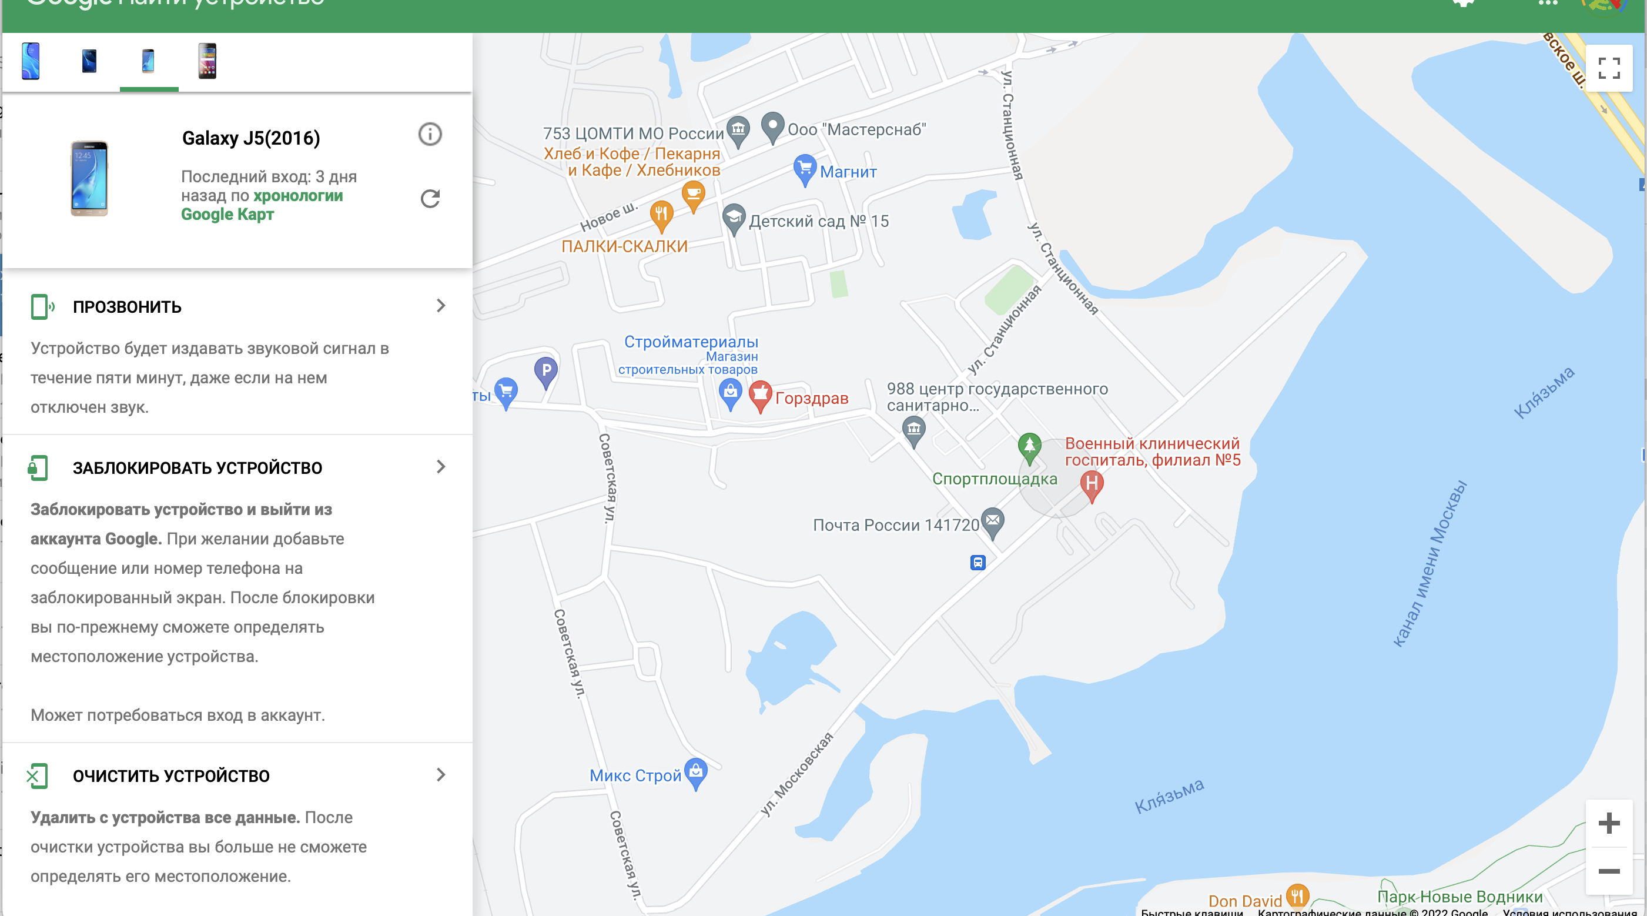Screen dimensions: 1647x916
Task: Select the Горздрав pharmacy marker
Action: [x=760, y=396]
